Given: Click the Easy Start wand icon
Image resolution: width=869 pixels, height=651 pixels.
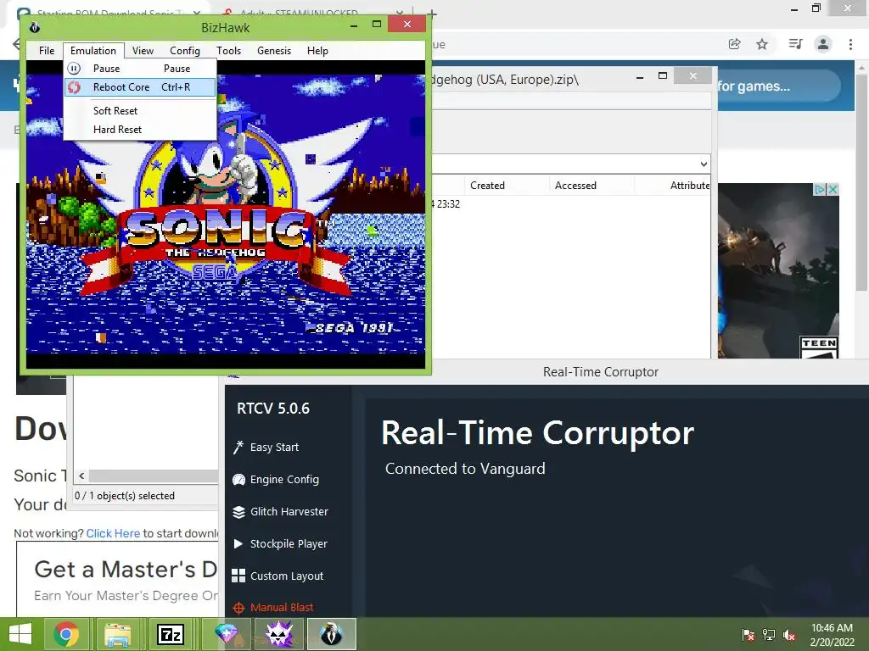Looking at the screenshot, I should [238, 447].
